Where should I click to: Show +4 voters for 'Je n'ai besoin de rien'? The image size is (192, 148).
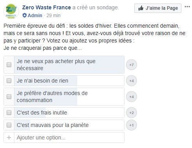132,81
